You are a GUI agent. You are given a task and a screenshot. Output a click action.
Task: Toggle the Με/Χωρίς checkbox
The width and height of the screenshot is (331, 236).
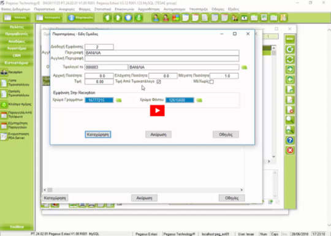coord(211,82)
